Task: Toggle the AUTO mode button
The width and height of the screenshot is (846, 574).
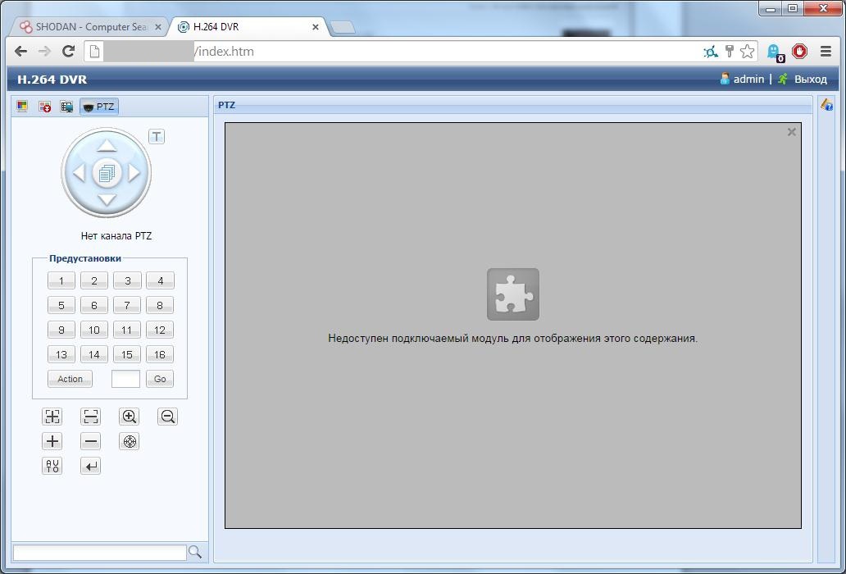Action: point(52,466)
